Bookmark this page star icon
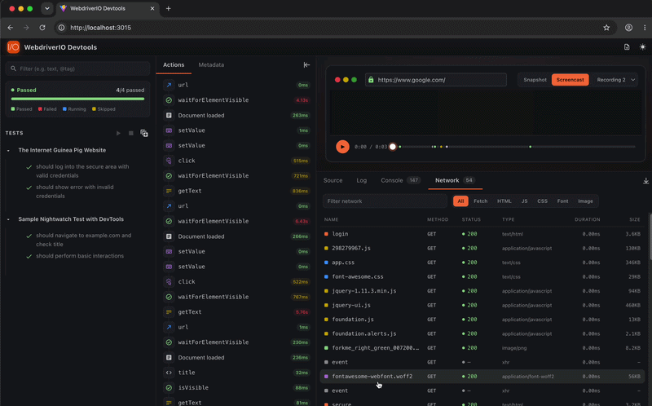The image size is (652, 406). pyautogui.click(x=606, y=28)
